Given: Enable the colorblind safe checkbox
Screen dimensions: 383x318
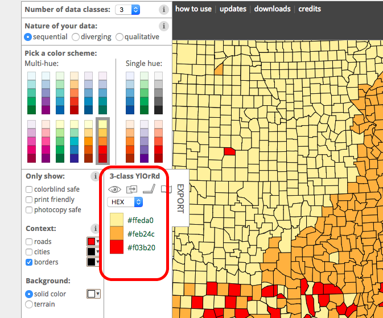Looking at the screenshot, I should (x=29, y=189).
